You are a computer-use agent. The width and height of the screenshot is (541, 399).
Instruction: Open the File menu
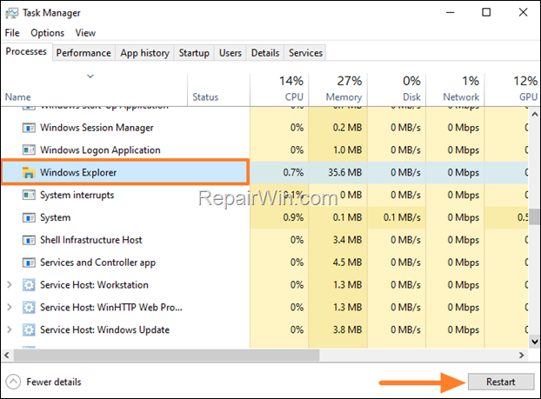[x=12, y=33]
